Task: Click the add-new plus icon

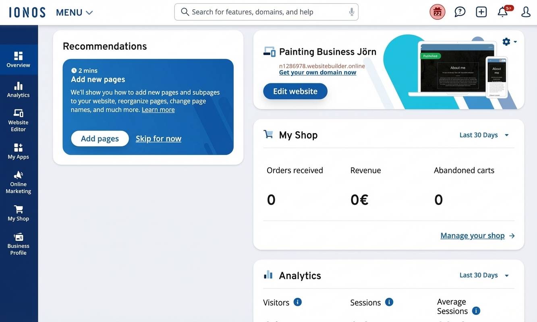Action: tap(481, 12)
